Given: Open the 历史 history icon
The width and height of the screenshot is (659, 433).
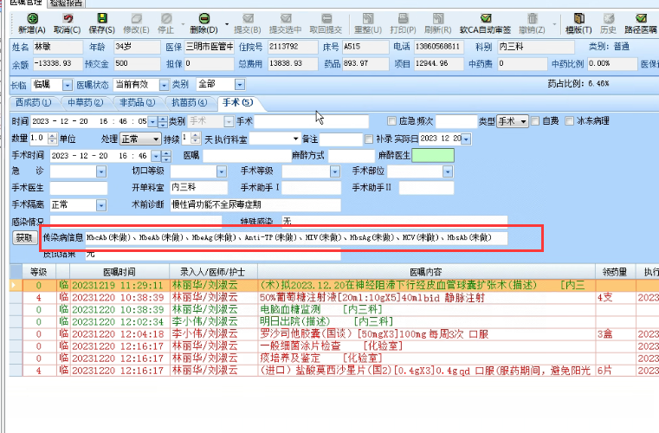Looking at the screenshot, I should pyautogui.click(x=609, y=18).
